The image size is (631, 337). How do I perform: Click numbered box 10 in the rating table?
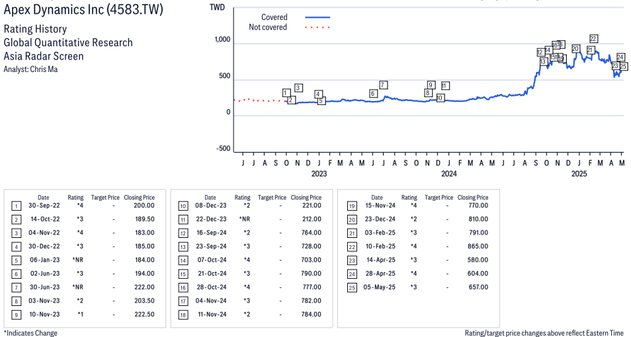click(183, 206)
